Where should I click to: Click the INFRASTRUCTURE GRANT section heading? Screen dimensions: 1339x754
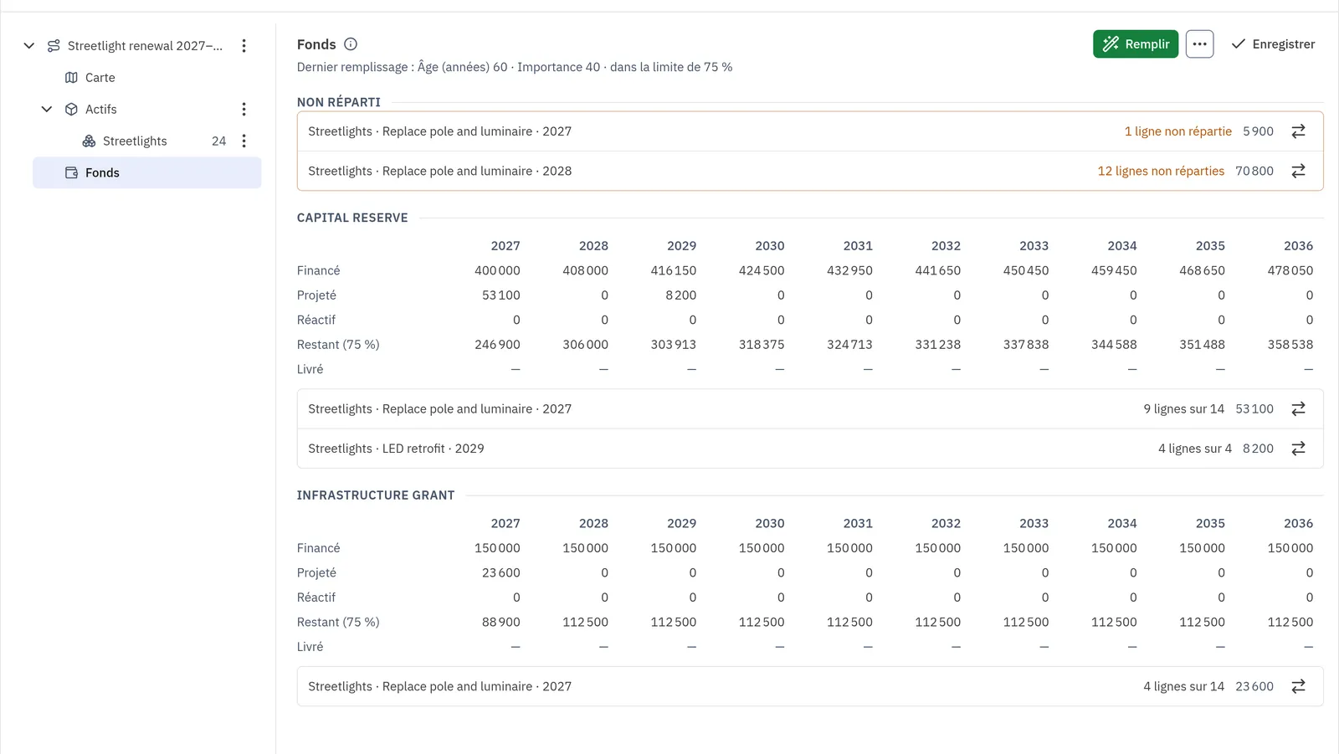[376, 495]
